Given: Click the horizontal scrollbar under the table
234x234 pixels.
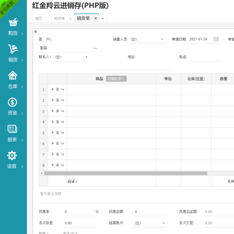Looking at the screenshot, I should tap(126, 173).
